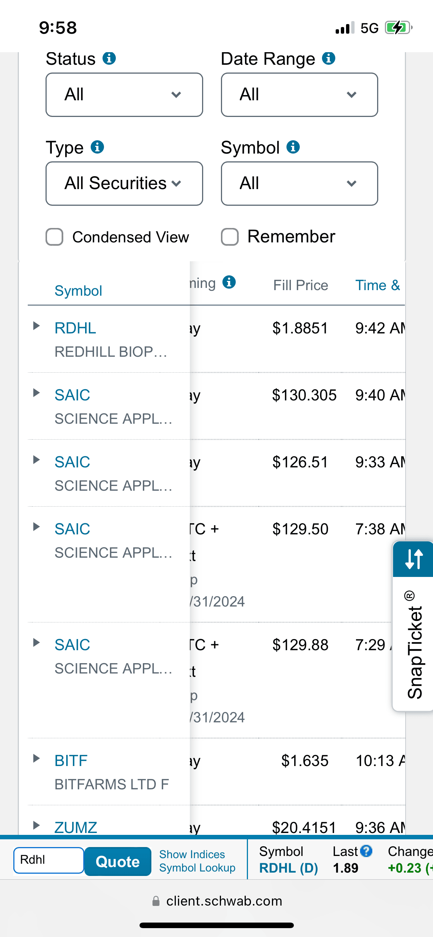Enable the Condensed View checkbox
Viewport: 433px width, 937px height.
point(54,237)
